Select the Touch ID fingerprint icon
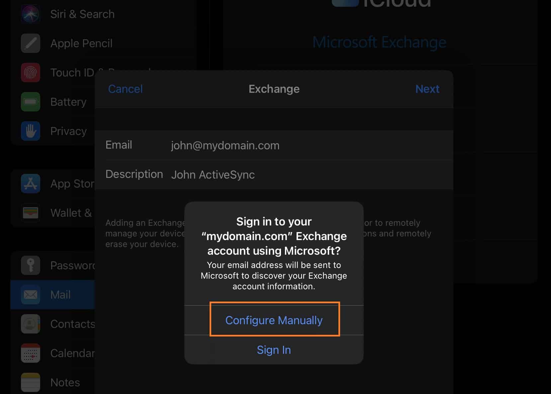The width and height of the screenshot is (551, 394). [31, 72]
